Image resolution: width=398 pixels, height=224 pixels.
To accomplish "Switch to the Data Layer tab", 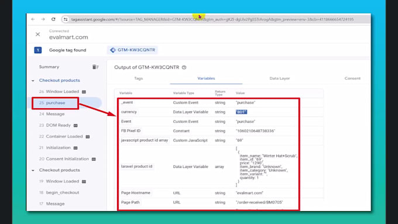I will click(x=279, y=78).
